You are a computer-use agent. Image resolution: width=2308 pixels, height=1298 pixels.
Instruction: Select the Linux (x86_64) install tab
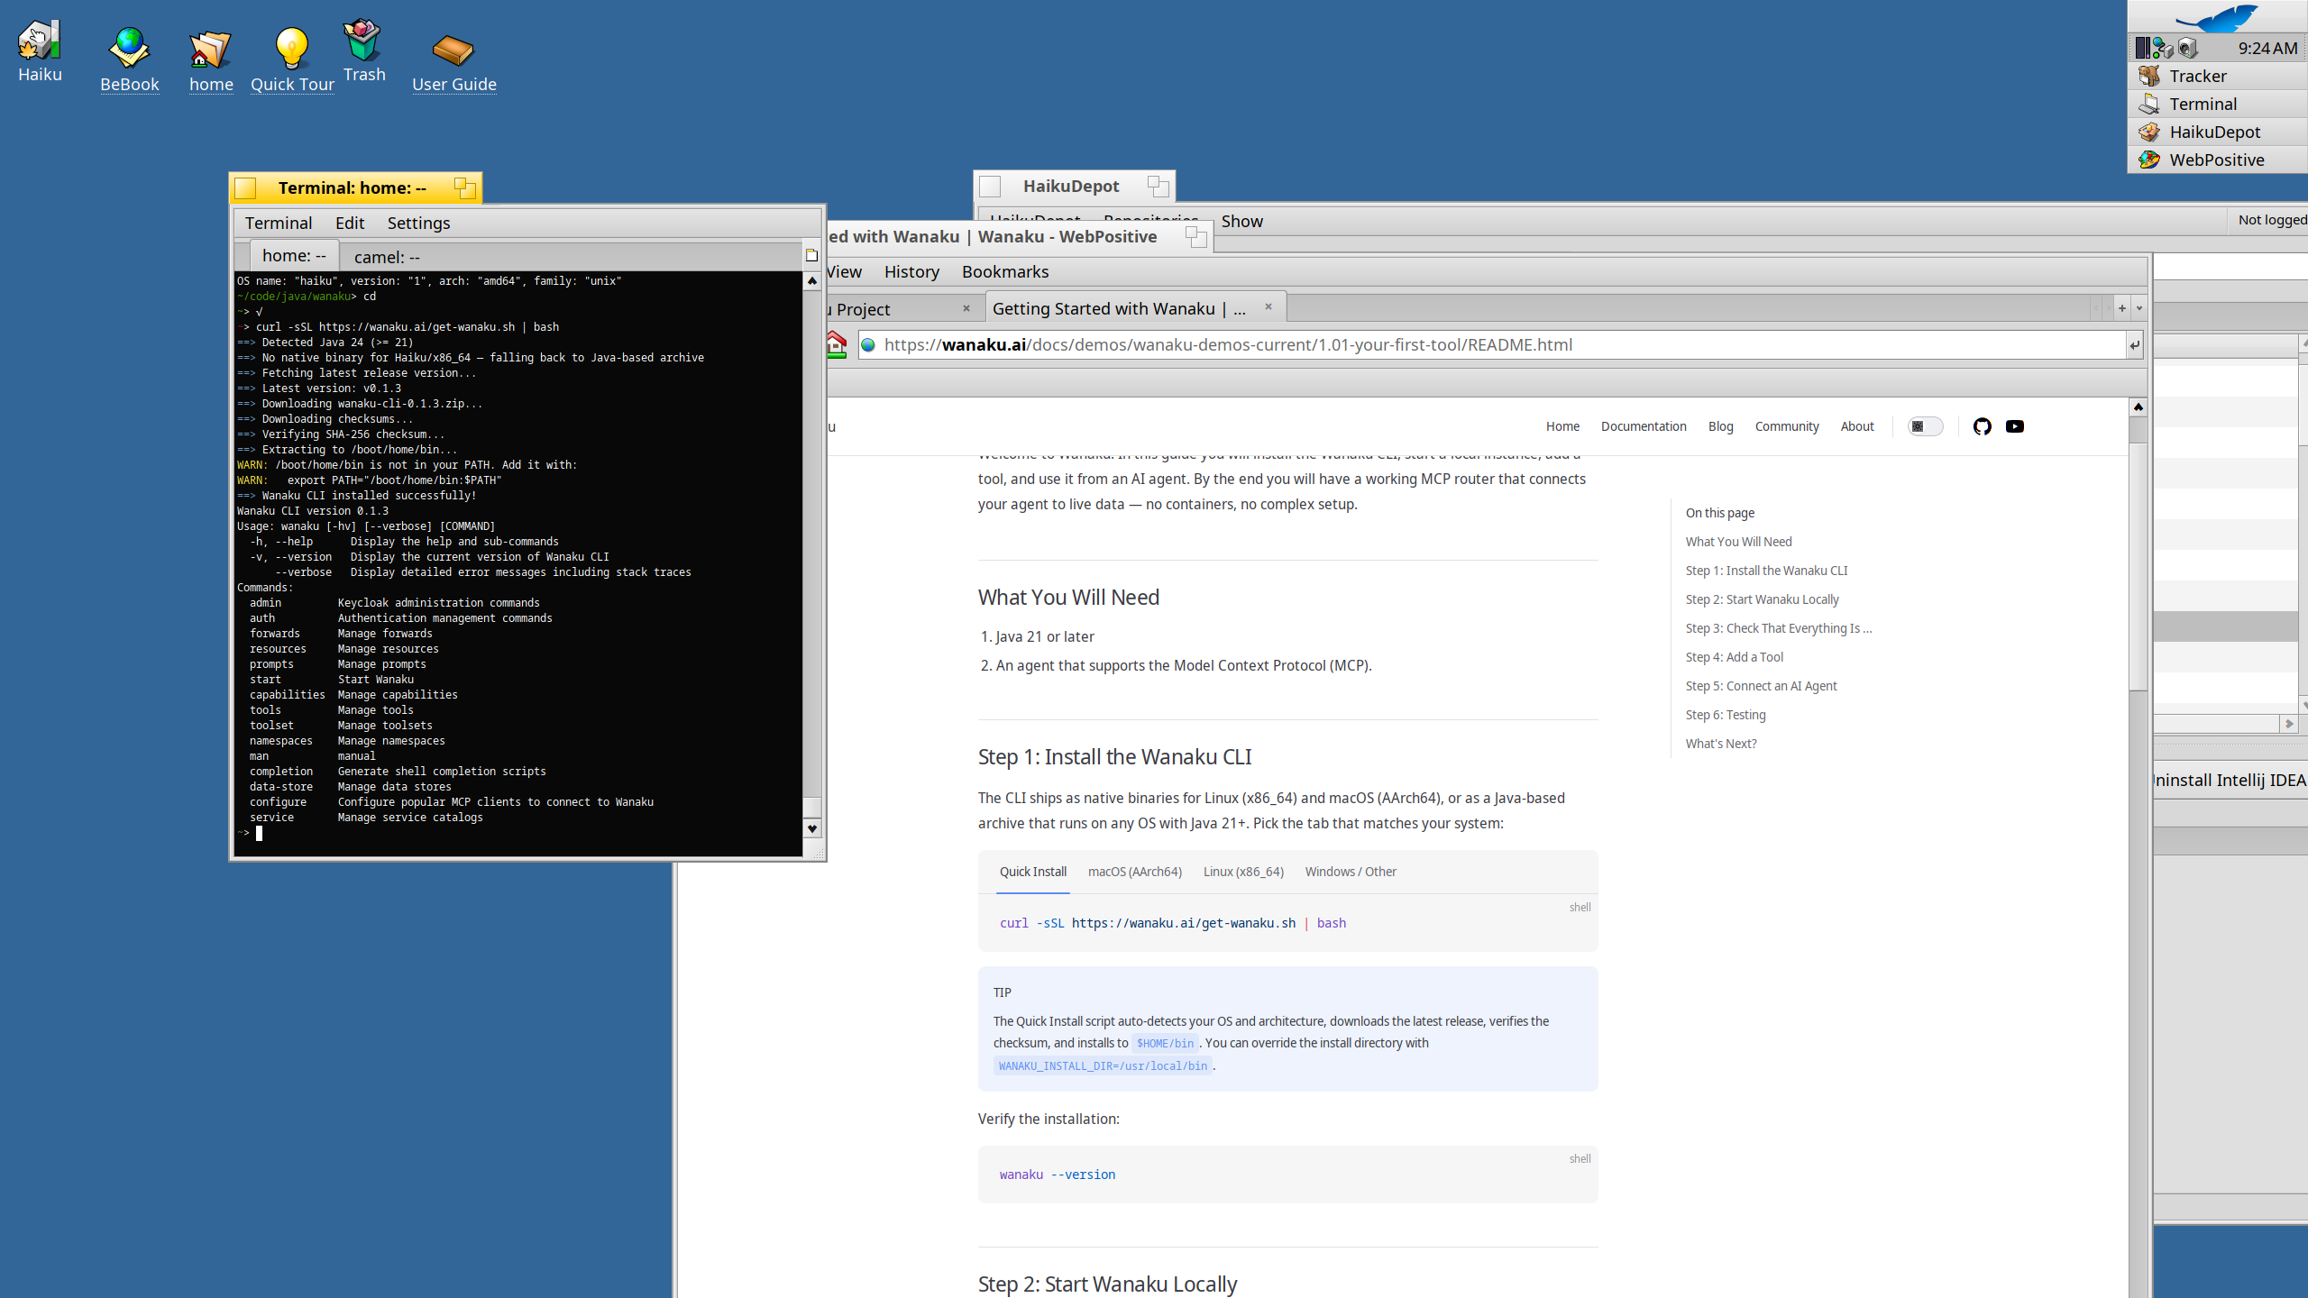click(x=1243, y=872)
